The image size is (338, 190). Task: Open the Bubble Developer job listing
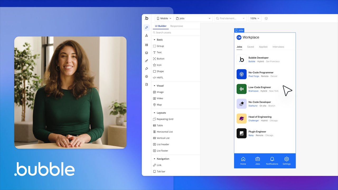pyautogui.click(x=265, y=59)
